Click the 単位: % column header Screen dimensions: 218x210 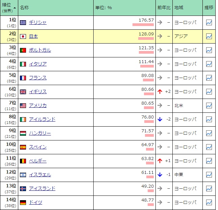tap(124, 8)
